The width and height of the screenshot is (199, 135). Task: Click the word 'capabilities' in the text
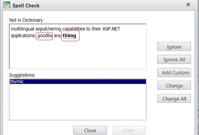pos(74,29)
